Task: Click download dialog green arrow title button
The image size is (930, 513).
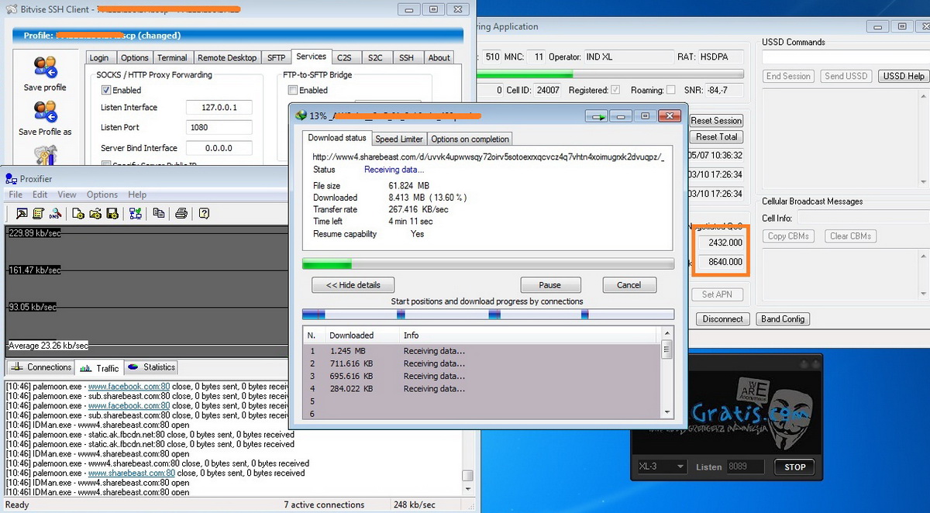Action: click(x=597, y=116)
